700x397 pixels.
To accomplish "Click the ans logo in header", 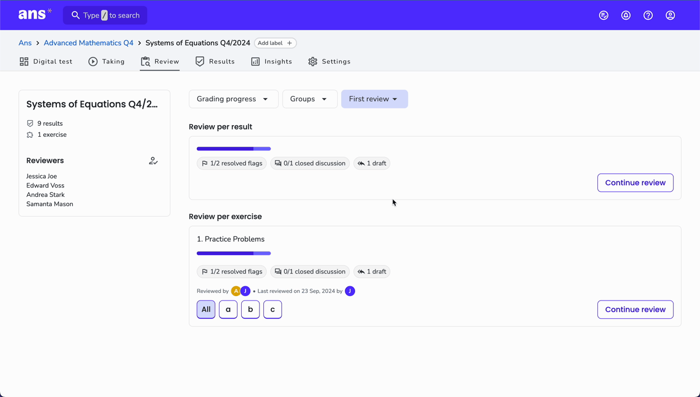I will pyautogui.click(x=35, y=15).
